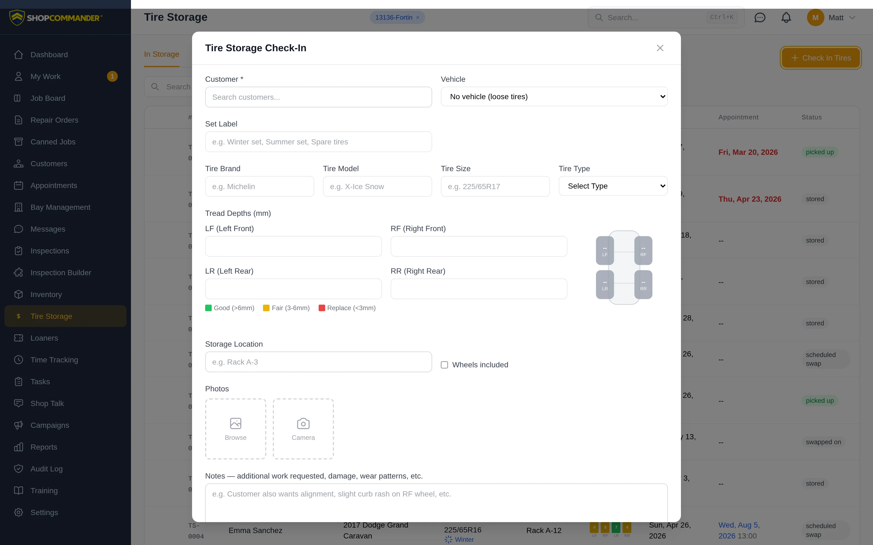Open Inspections in sidebar
Image resolution: width=873 pixels, height=545 pixels.
65,251
